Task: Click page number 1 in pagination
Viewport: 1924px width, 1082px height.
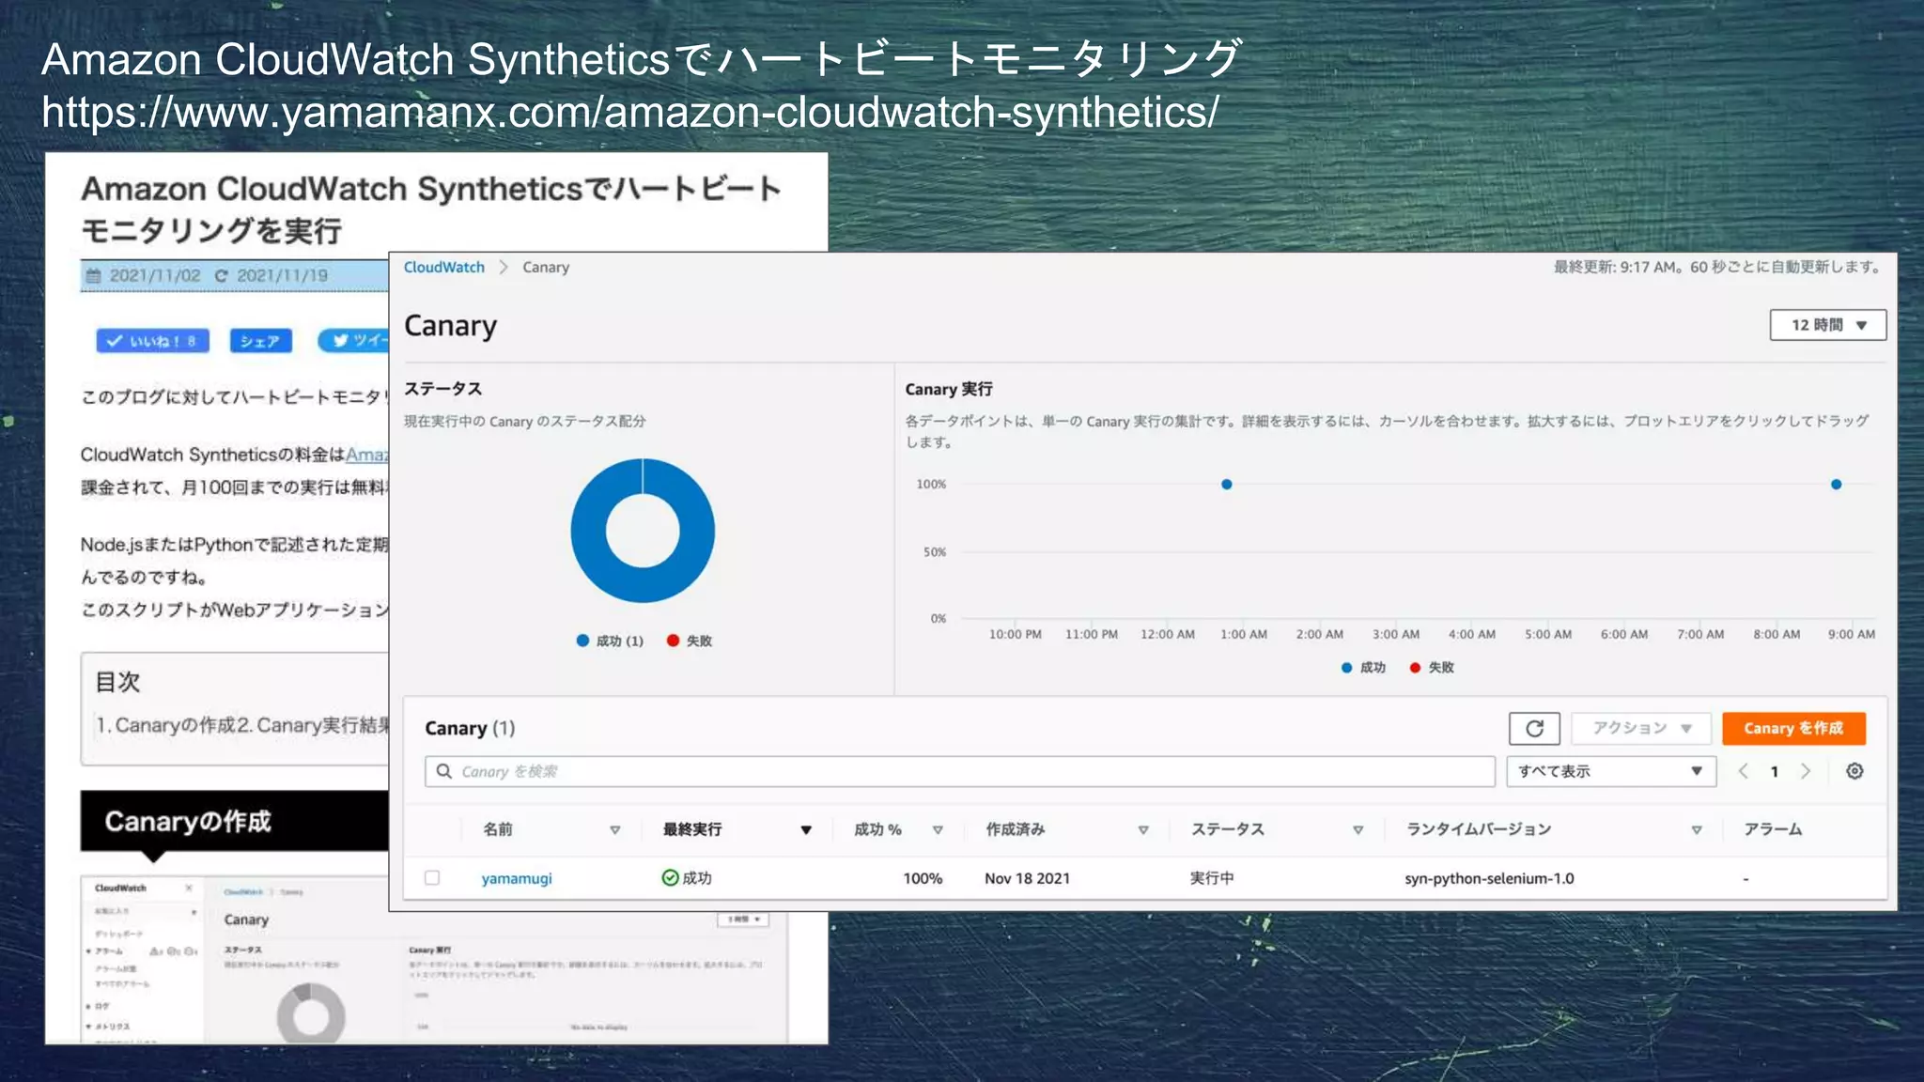Action: coord(1775,771)
